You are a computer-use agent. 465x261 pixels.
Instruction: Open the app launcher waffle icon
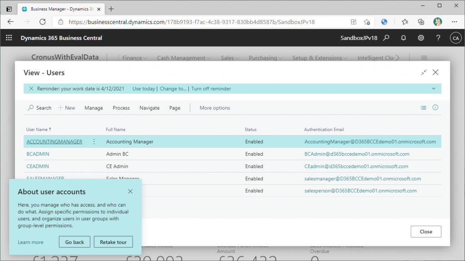coord(9,38)
